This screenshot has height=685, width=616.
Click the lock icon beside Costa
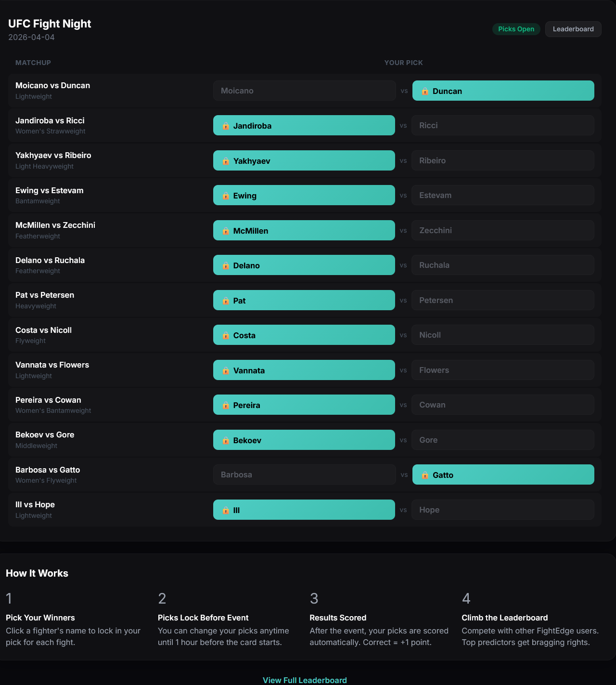click(x=226, y=335)
